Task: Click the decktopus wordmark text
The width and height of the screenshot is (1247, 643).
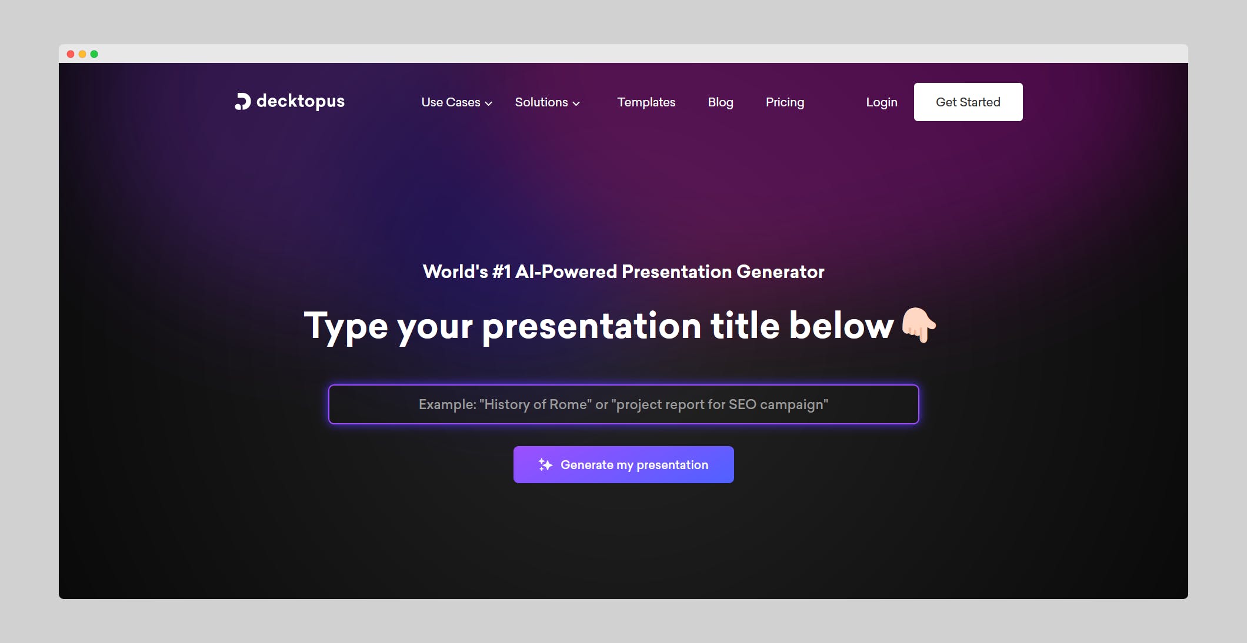Action: 300,101
